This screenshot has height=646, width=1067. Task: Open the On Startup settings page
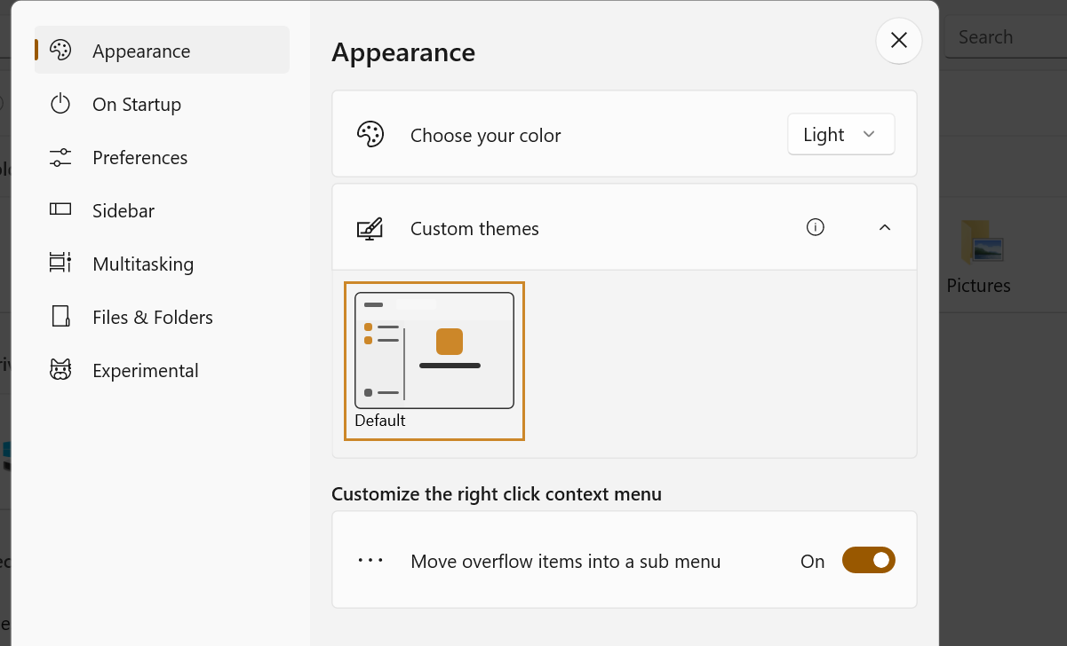tap(137, 105)
